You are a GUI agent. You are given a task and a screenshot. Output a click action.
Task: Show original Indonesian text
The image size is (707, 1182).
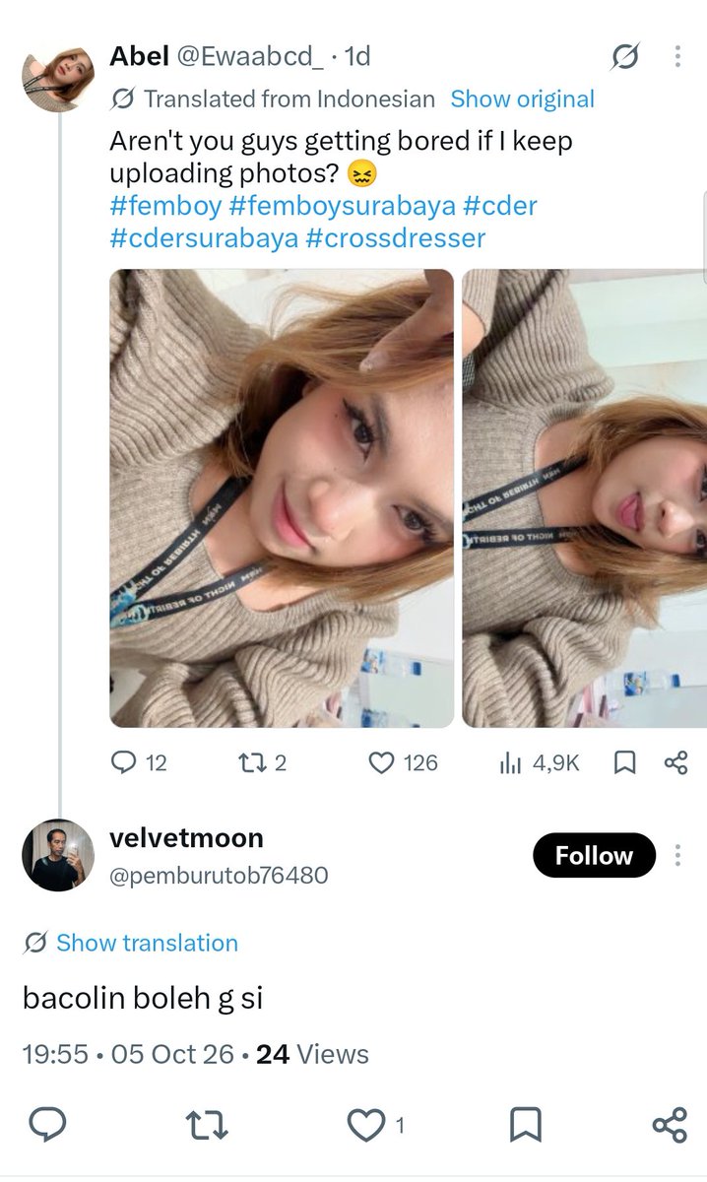[x=522, y=98]
